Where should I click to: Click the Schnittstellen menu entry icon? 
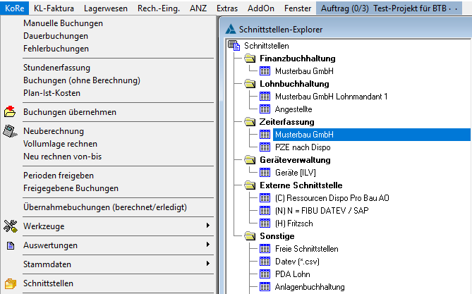point(10,283)
